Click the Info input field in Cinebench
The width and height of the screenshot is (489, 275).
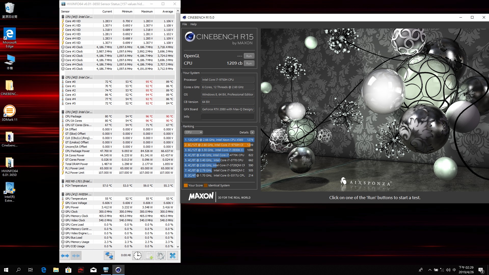point(227,117)
